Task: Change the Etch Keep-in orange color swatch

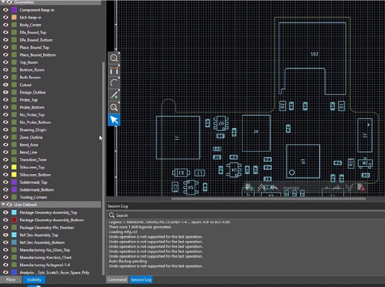Action: pos(14,17)
